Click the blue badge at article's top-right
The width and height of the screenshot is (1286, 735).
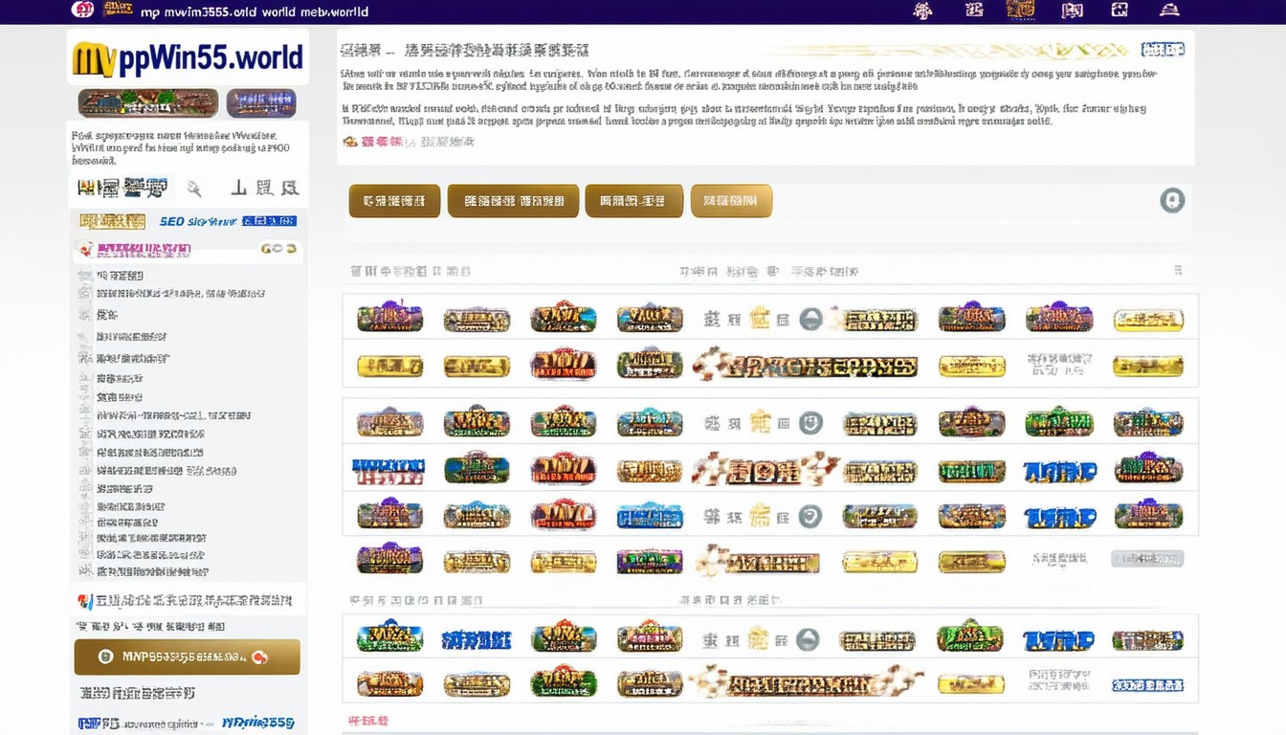1163,50
